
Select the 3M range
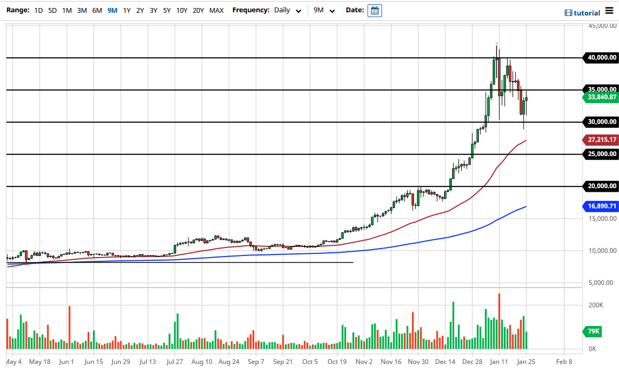tap(82, 10)
